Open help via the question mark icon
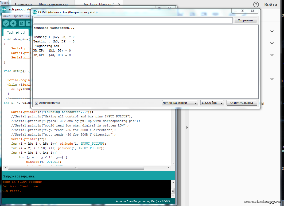 pos(256,5)
